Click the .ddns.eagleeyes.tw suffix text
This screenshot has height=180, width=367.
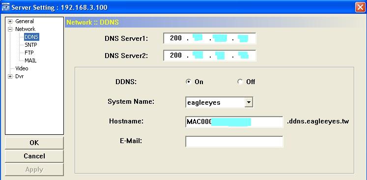[317, 121]
